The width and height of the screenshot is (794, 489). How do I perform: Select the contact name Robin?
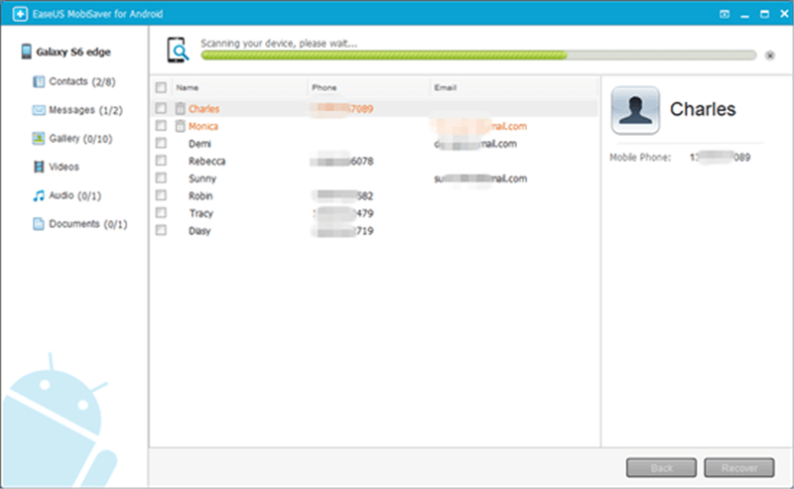[200, 196]
